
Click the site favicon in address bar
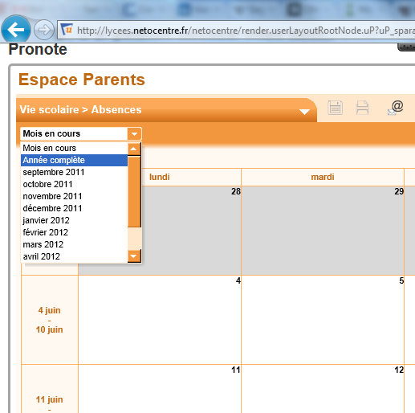pyautogui.click(x=67, y=30)
